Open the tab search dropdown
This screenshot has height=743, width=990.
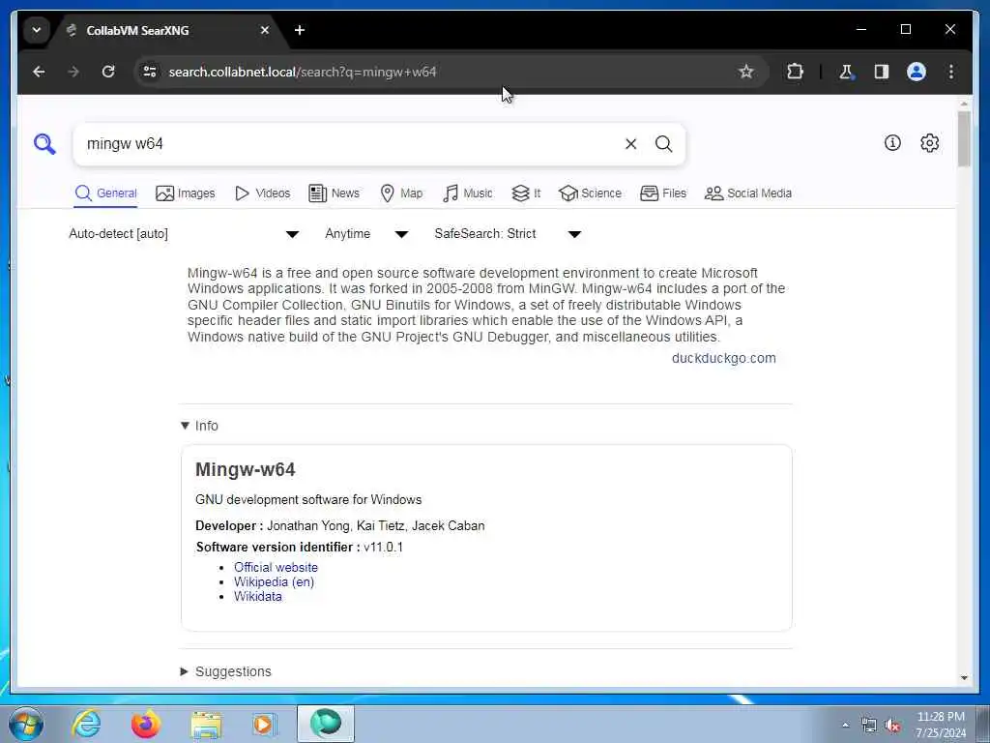[x=37, y=30]
